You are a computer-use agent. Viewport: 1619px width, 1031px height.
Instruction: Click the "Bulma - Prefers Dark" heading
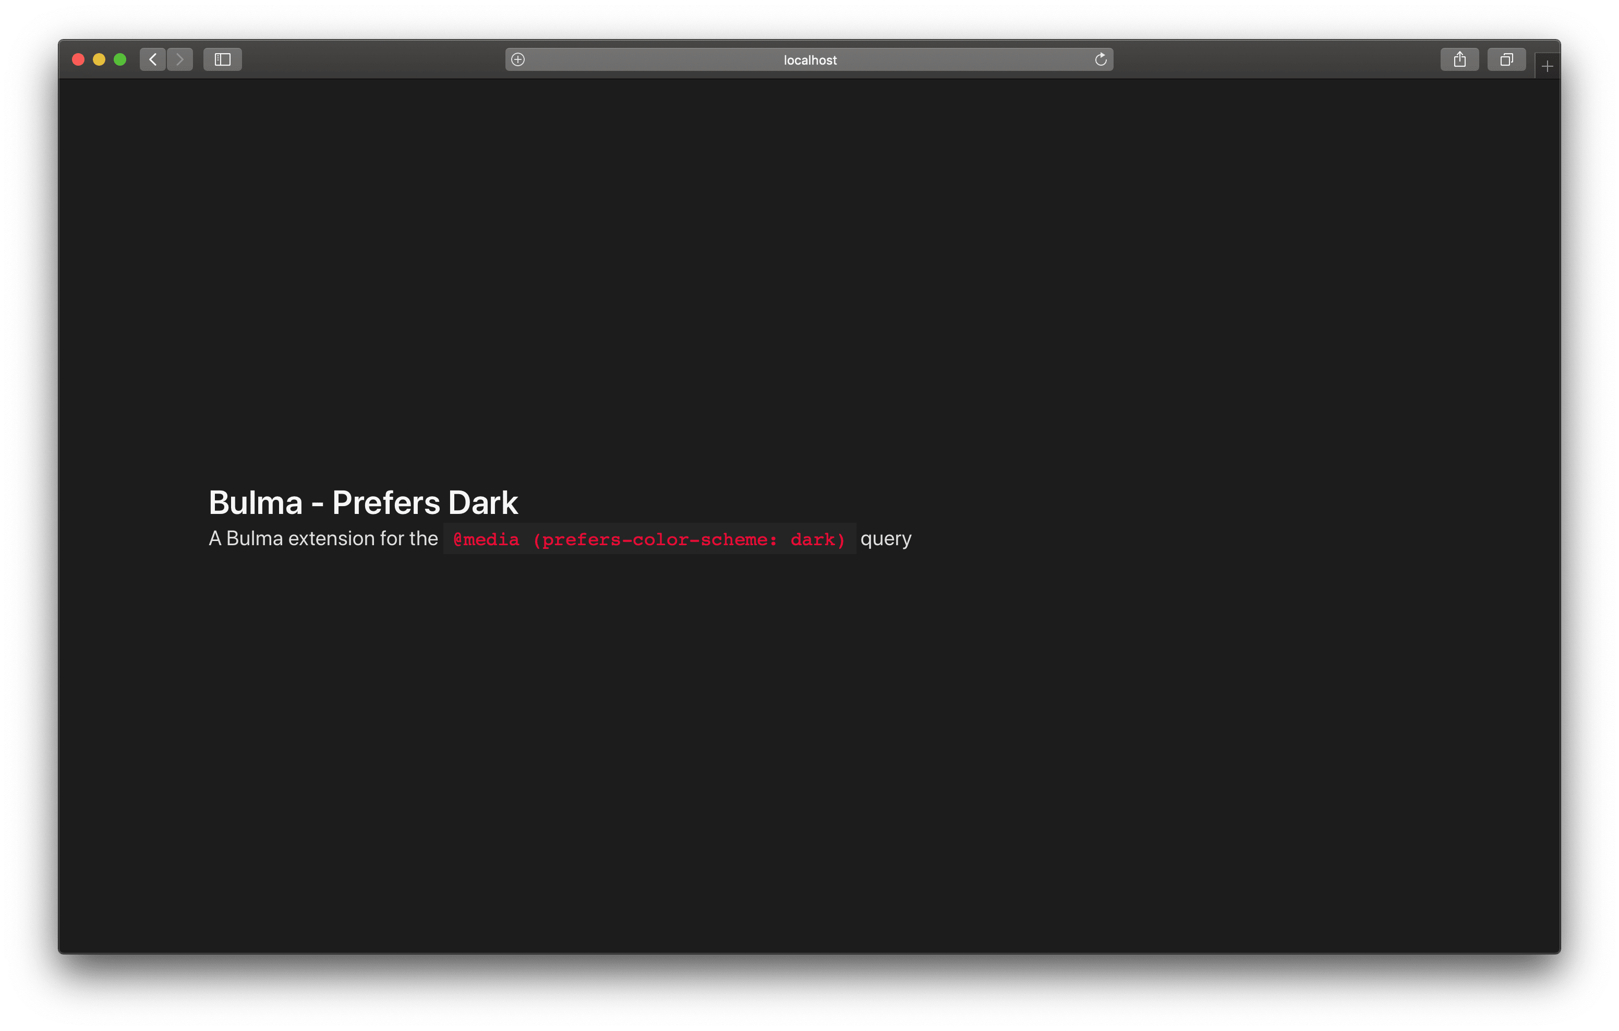[x=363, y=502]
